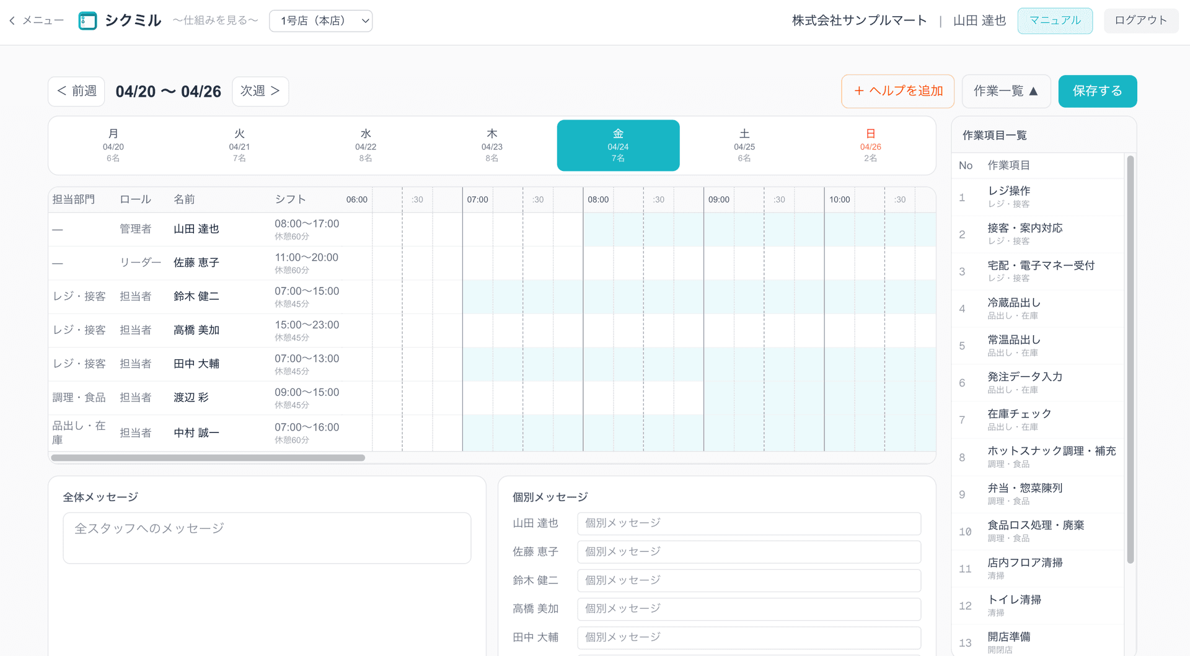1190x656 pixels.
Task: Click the name 田中 大輔 in the shift table
Action: tap(196, 364)
